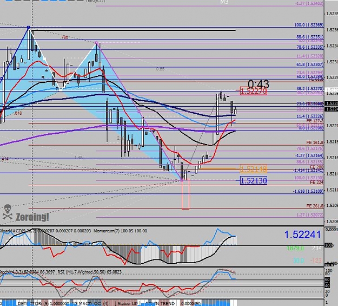Click the [ Status: UP ] indicator text
Image resolution: width=338 pixels, height=306 pixels.
click(x=128, y=303)
